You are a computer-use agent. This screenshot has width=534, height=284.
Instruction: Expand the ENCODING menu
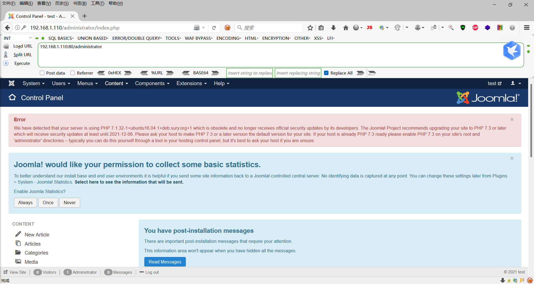(x=229, y=38)
